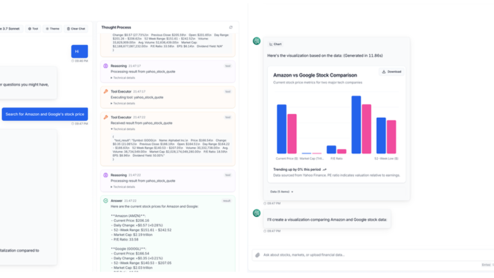Download the Amazon vs Google chart
The image size is (494, 278).
tap(391, 71)
